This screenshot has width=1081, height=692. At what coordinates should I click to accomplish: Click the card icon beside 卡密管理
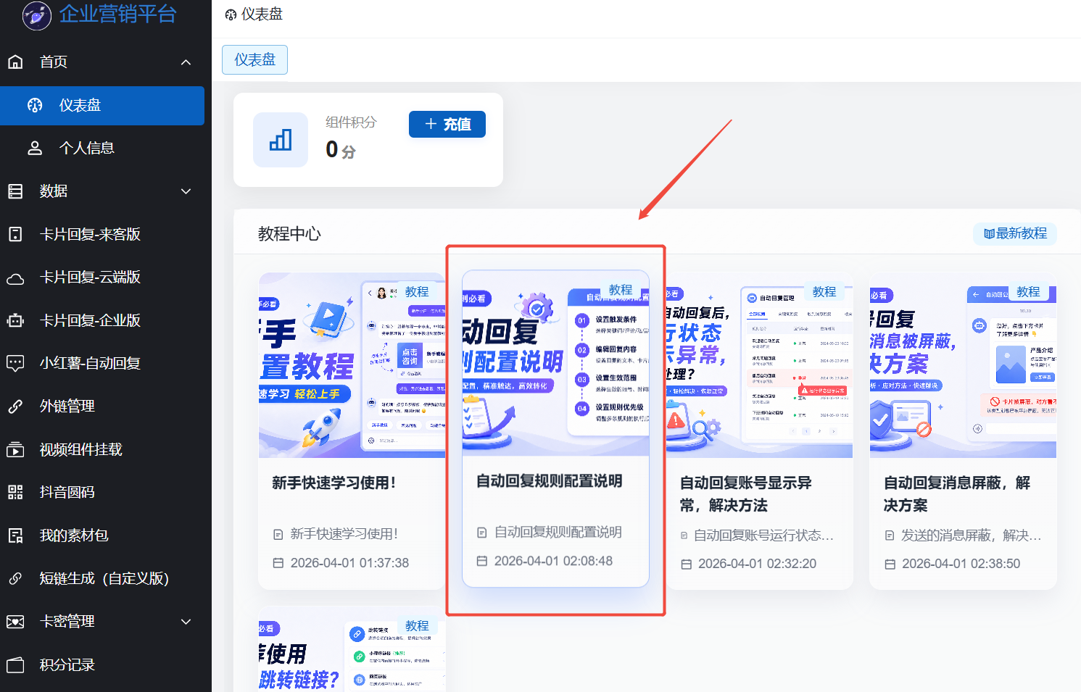(15, 622)
